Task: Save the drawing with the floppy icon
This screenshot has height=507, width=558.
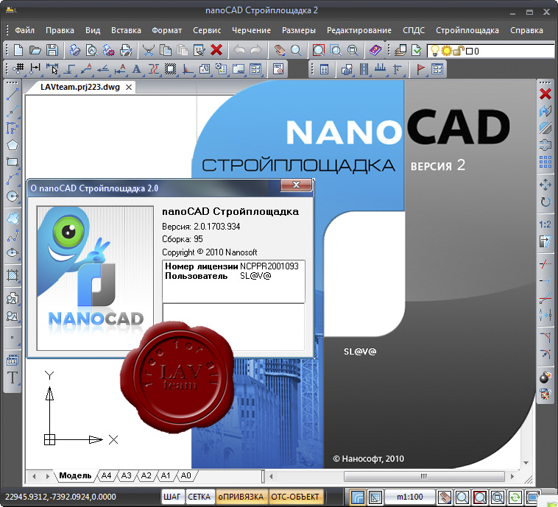Action: [52, 50]
